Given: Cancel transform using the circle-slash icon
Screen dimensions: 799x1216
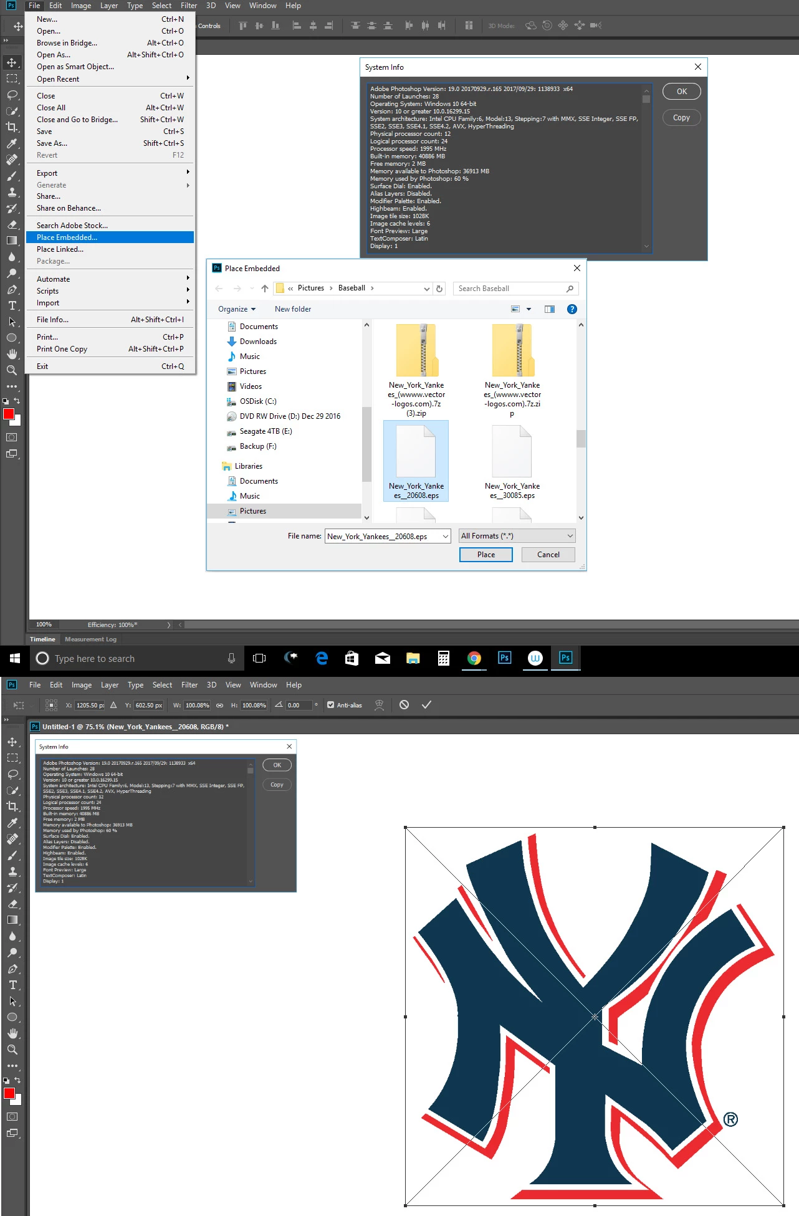Looking at the screenshot, I should (404, 705).
